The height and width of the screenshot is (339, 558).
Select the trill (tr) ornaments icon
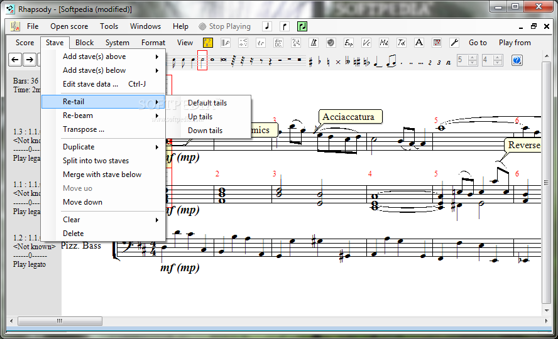[261, 43]
